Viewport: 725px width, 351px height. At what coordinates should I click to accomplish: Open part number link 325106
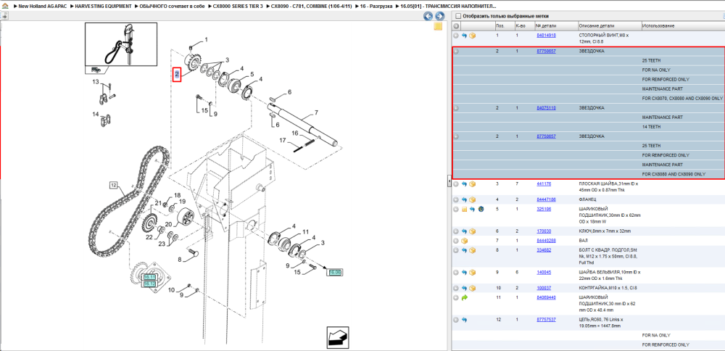pos(543,209)
